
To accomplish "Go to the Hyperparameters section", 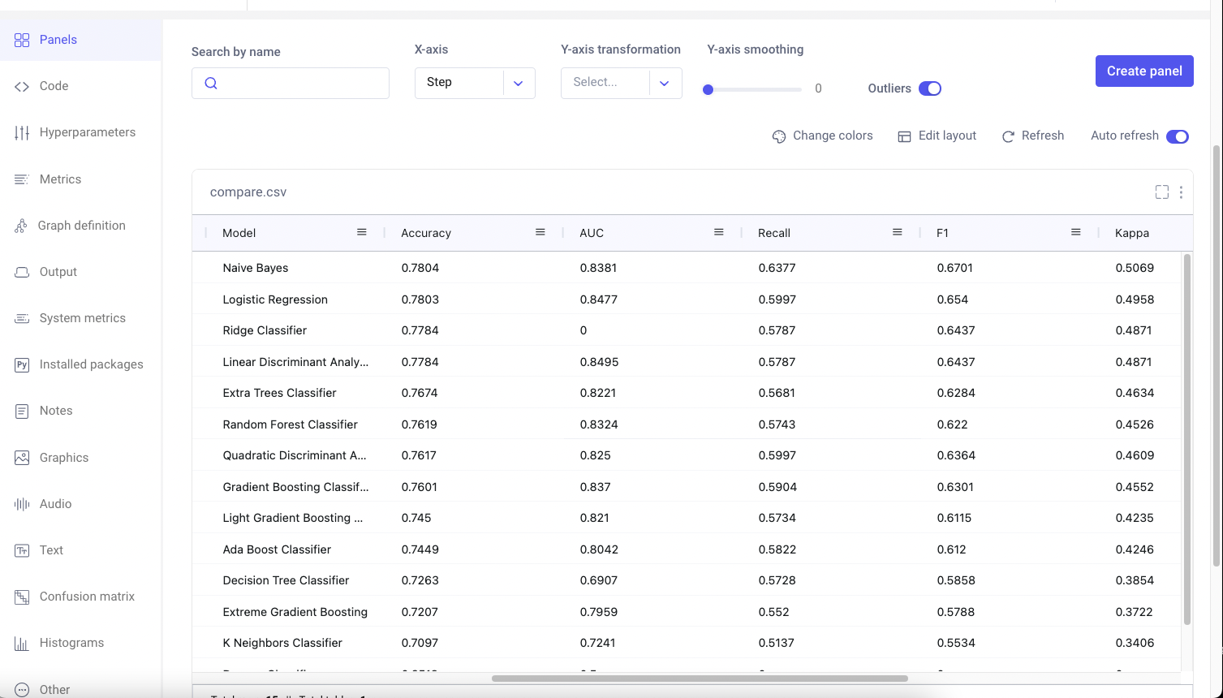I will click(x=87, y=132).
